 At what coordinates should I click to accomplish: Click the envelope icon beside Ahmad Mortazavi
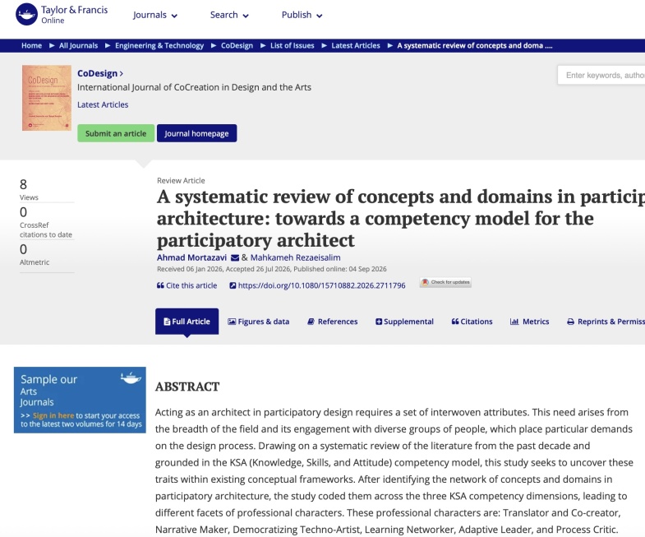[235, 257]
